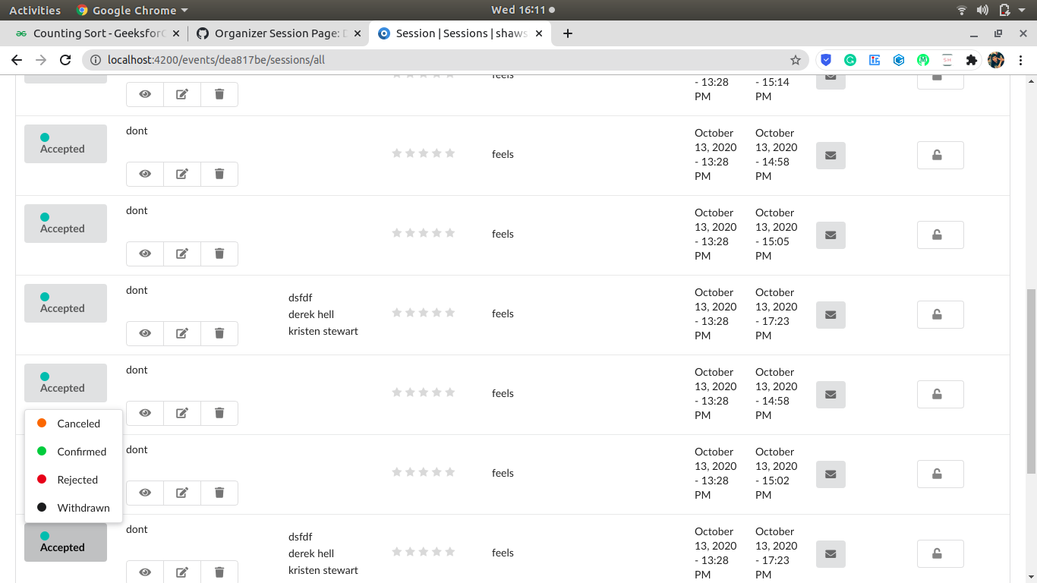Rate one star for session ending 15:02

click(x=396, y=472)
